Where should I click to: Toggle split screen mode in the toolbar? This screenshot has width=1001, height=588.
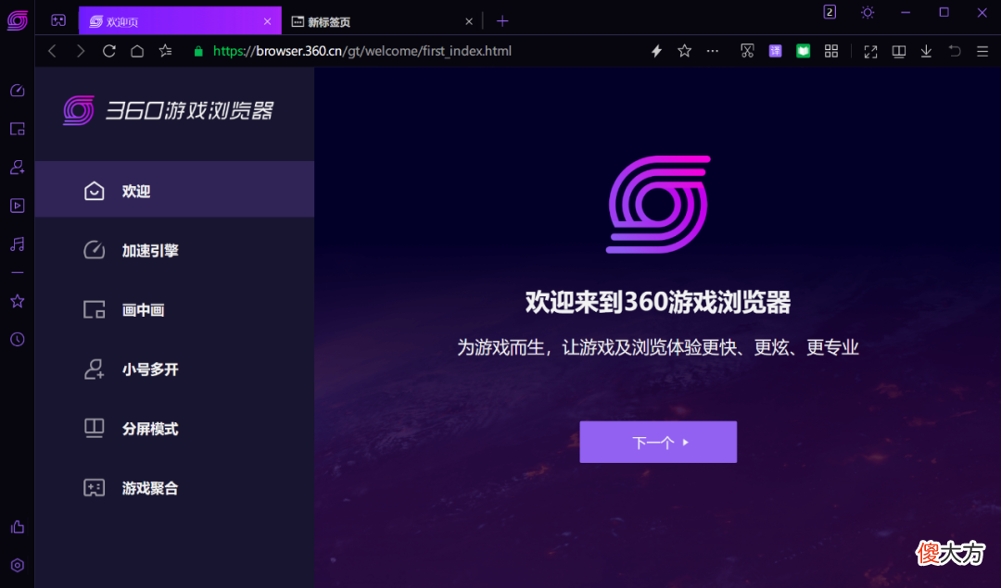[898, 52]
